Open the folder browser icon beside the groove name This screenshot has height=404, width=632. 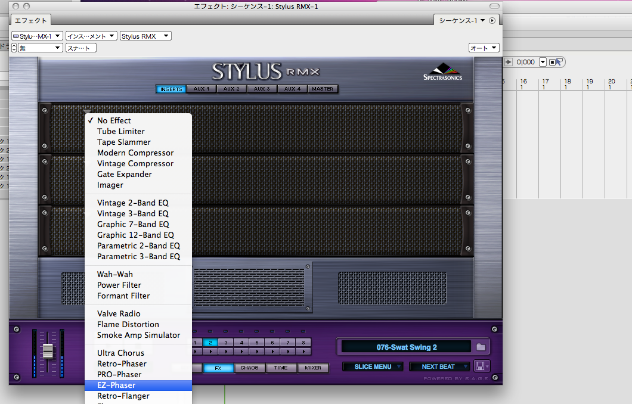[x=481, y=347]
